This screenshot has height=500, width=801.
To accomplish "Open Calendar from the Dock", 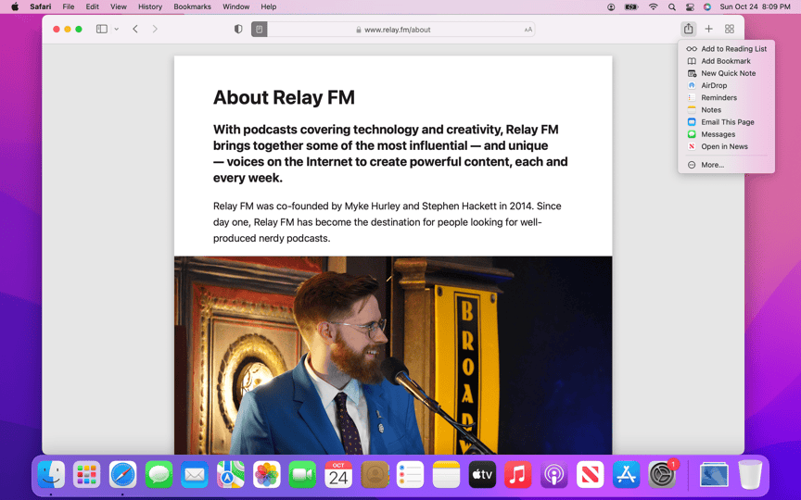I will pos(338,474).
